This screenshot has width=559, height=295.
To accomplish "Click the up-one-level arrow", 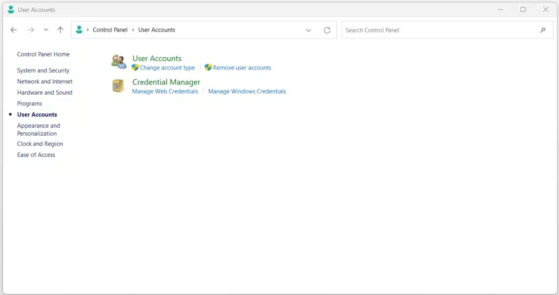I will [x=60, y=30].
